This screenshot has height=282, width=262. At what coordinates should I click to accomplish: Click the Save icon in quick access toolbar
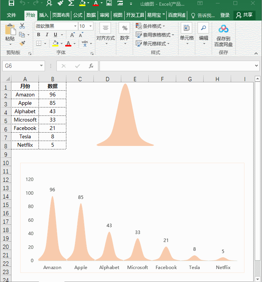pyautogui.click(x=11, y=3)
